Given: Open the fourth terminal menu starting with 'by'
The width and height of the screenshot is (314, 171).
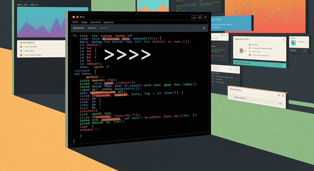Looking at the screenshot, I should click(109, 22).
